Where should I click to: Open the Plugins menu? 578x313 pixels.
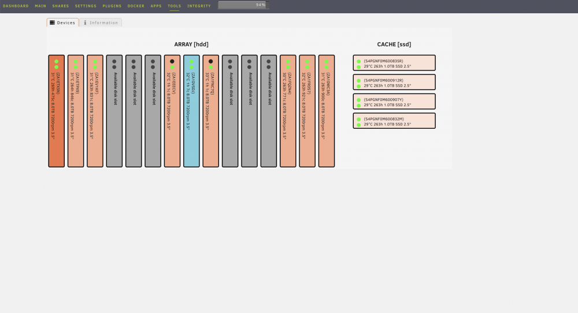(112, 6)
